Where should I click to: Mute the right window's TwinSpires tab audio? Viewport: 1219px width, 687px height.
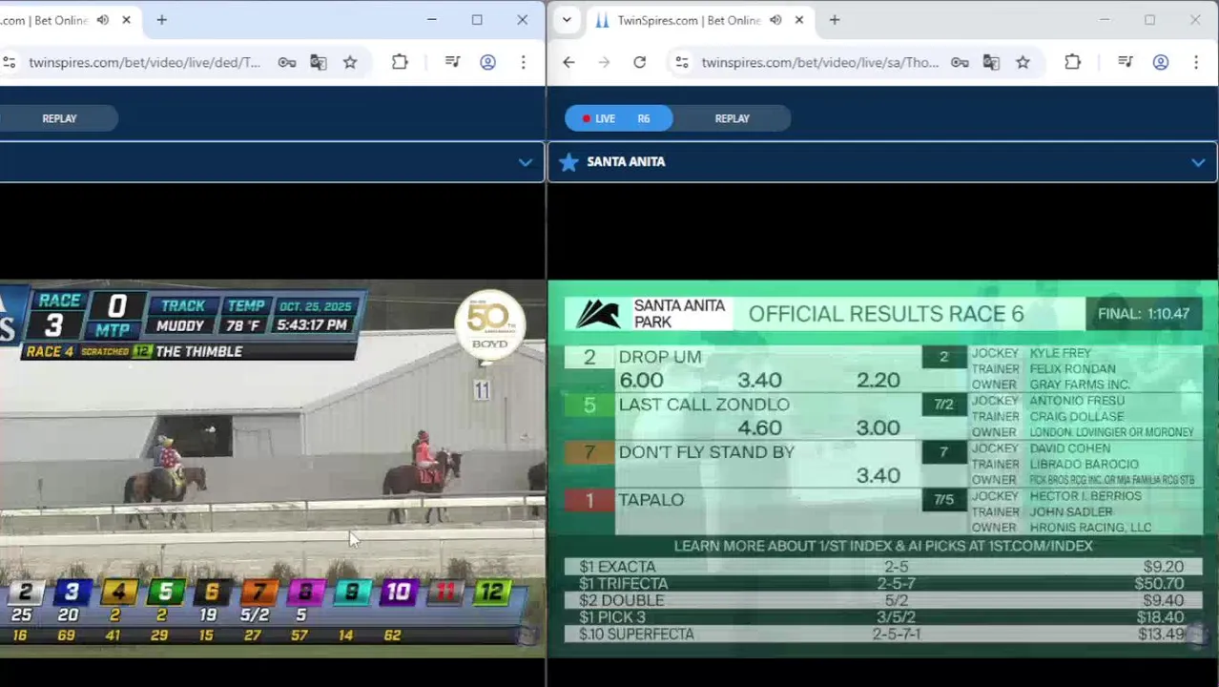775,20
